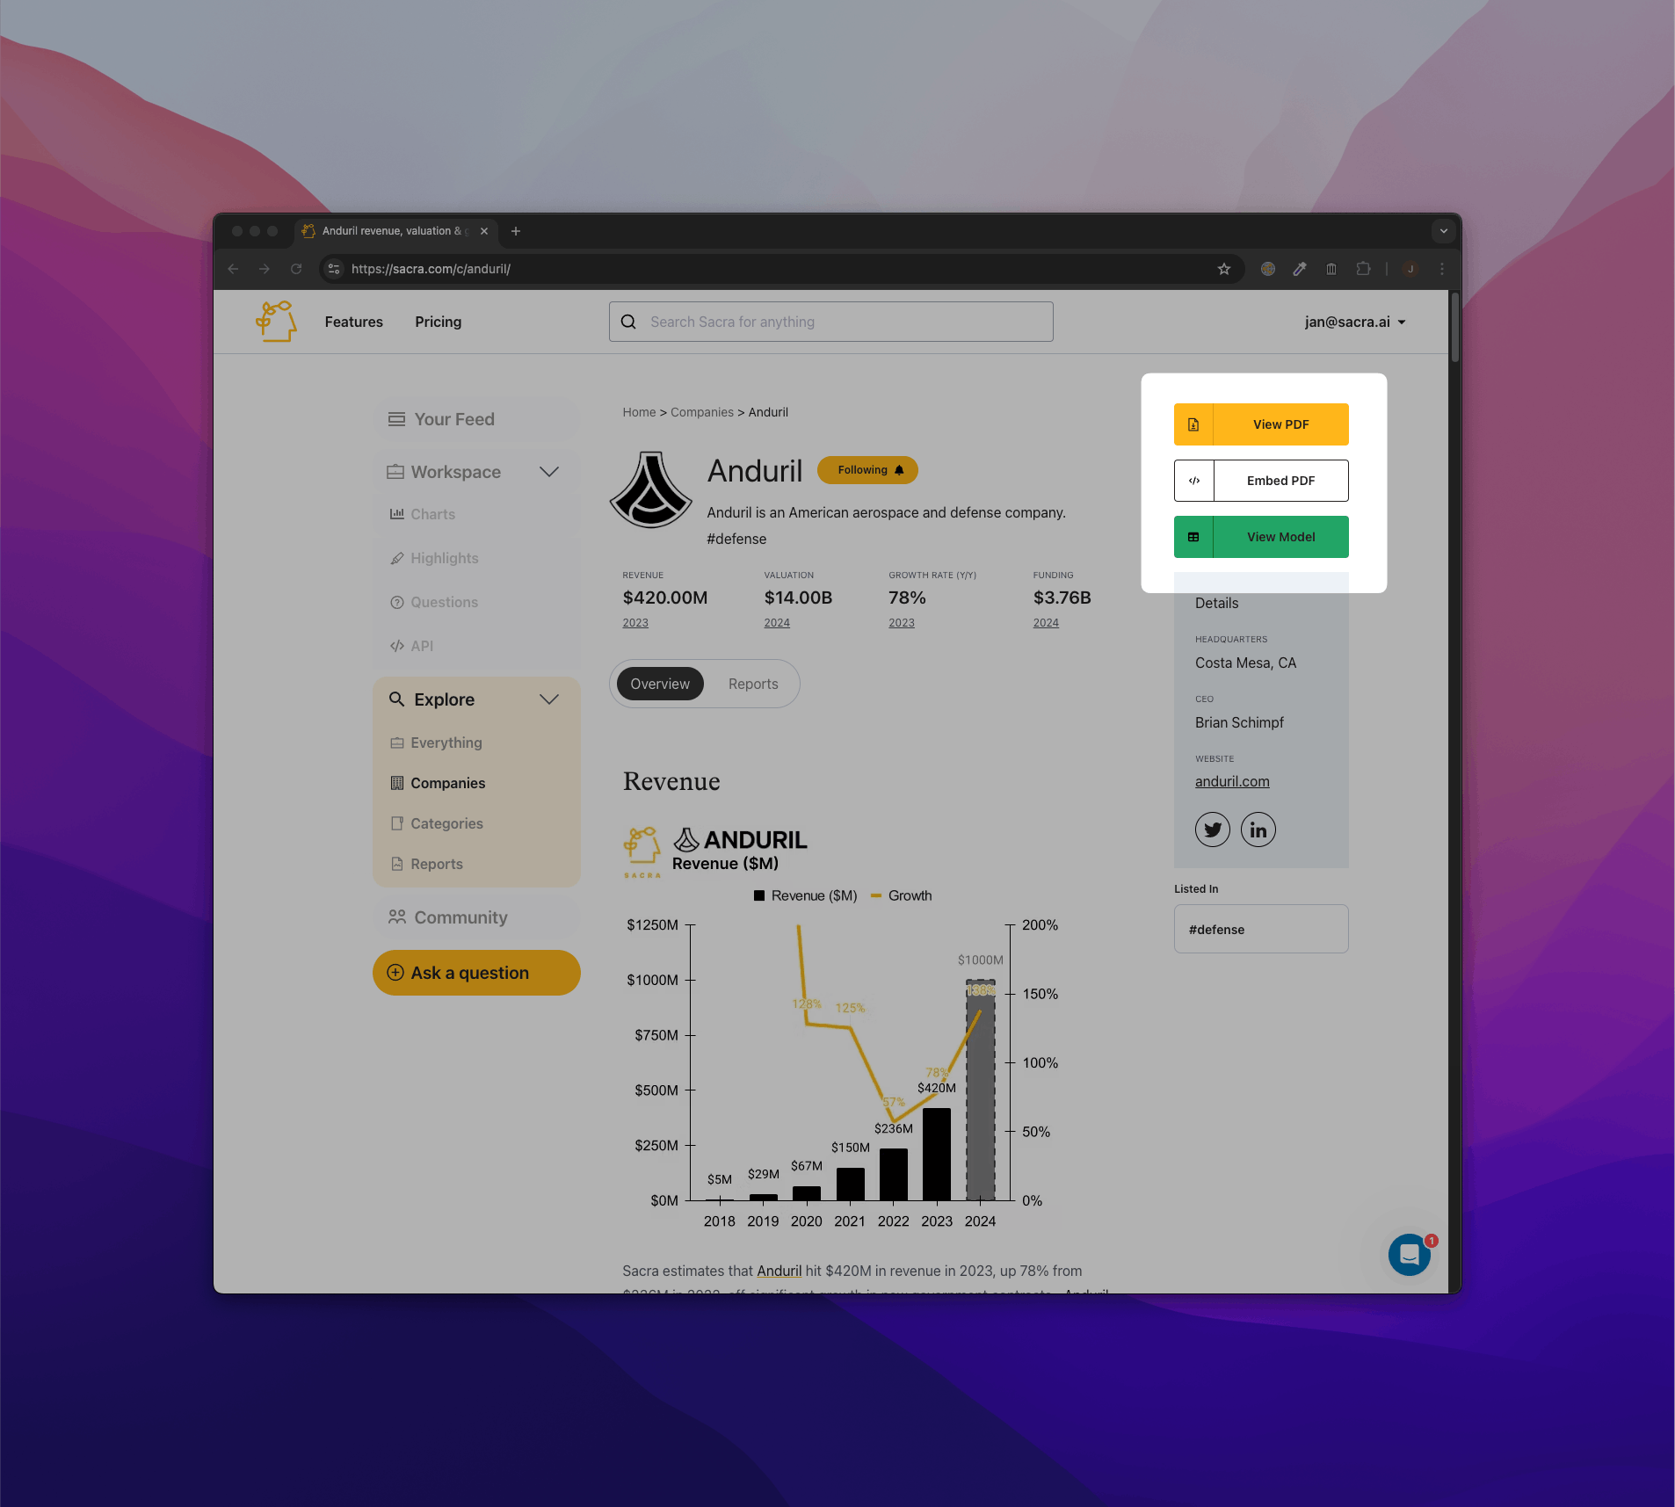Go forward in browser history

pyautogui.click(x=265, y=269)
